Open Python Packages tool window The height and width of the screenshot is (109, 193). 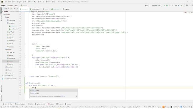pyautogui.click(x=20, y=104)
